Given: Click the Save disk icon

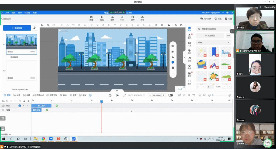Looking at the screenshot, I should tap(133, 17).
